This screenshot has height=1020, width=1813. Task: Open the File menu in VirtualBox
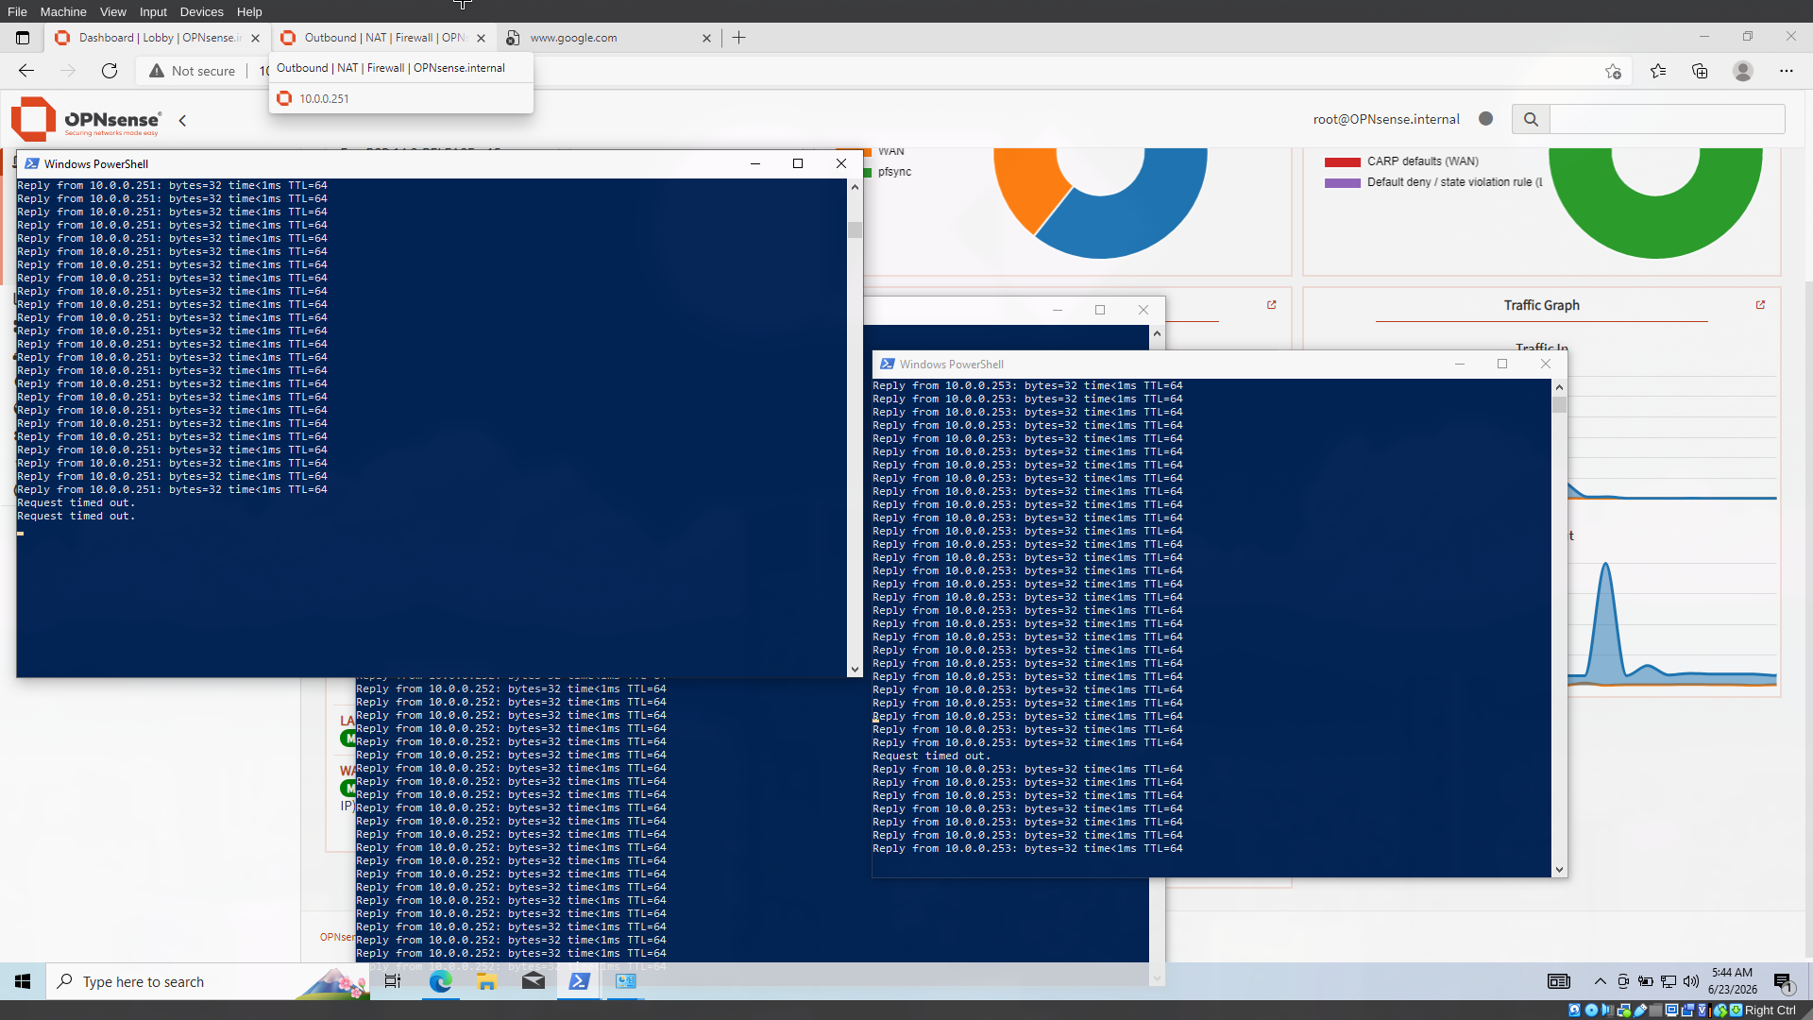17,11
